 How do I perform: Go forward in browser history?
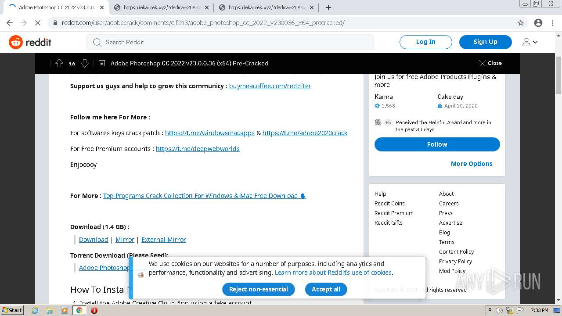(24, 23)
